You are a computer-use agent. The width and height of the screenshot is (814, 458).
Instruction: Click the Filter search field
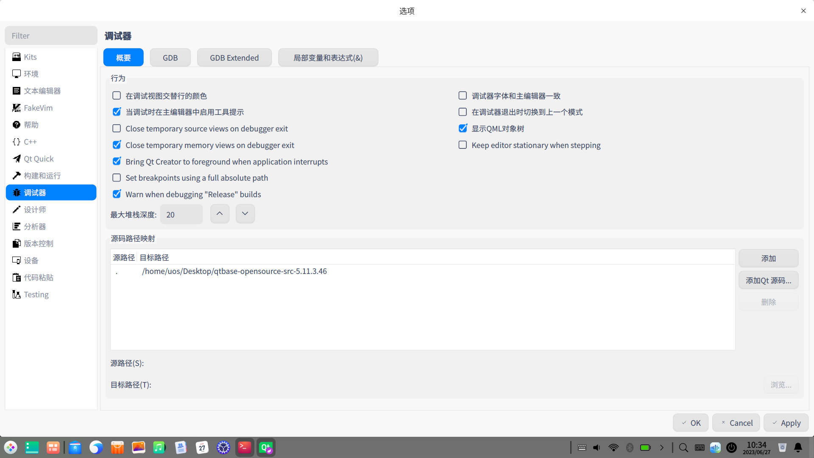pyautogui.click(x=51, y=36)
